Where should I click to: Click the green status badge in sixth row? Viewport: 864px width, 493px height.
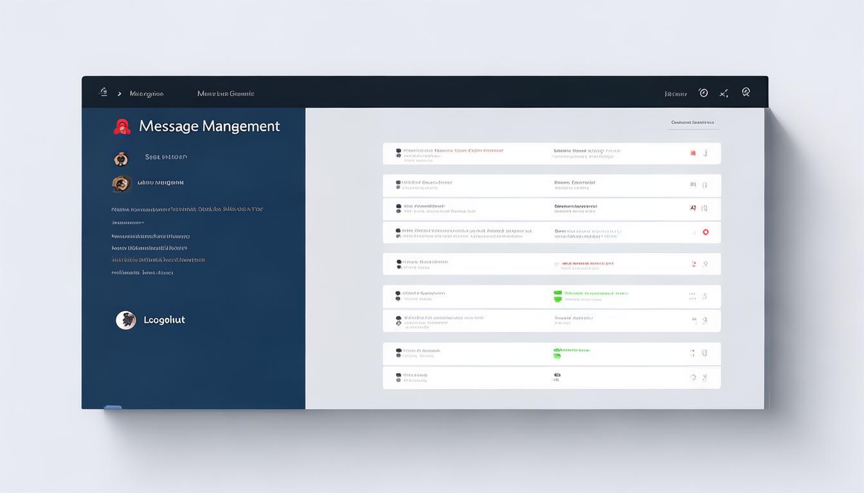click(557, 296)
